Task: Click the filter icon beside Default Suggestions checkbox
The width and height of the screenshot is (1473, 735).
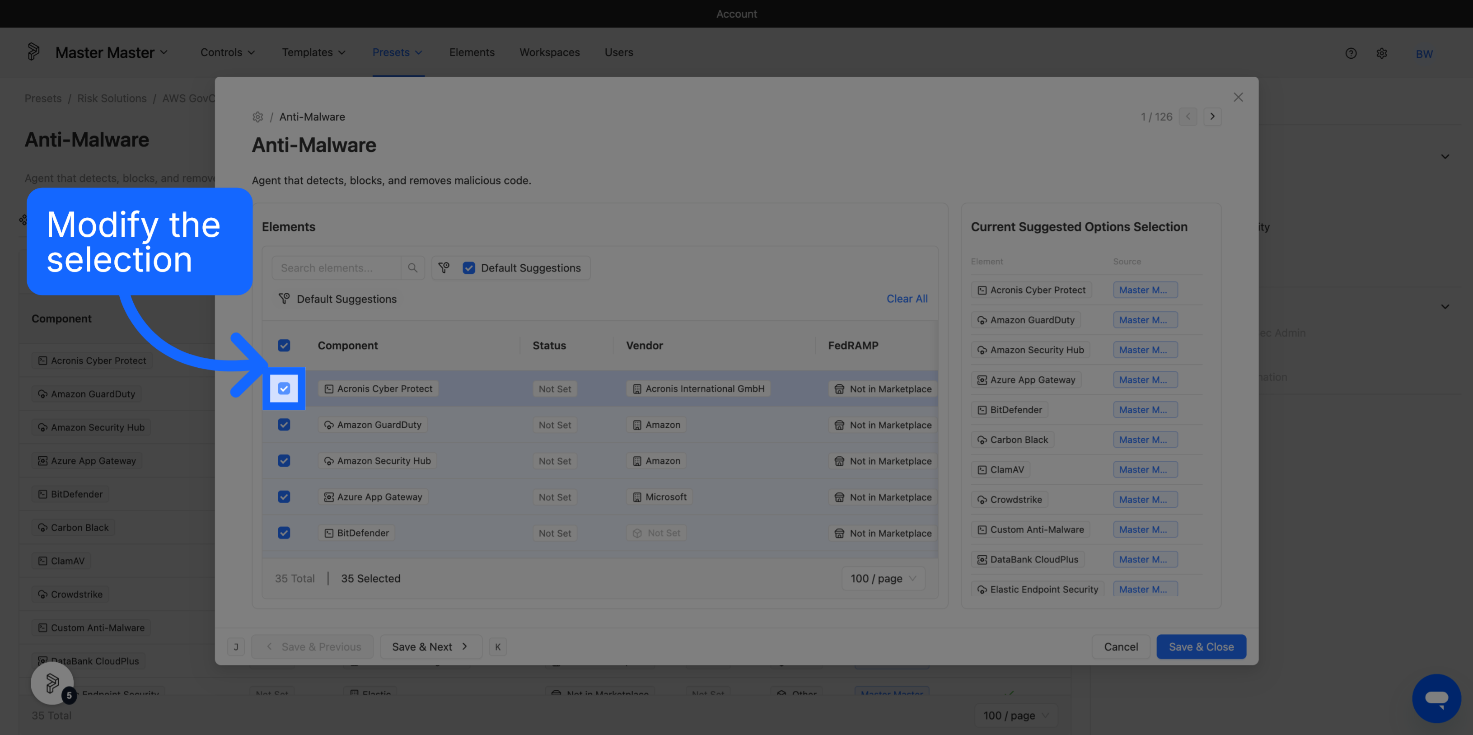Action: point(444,268)
